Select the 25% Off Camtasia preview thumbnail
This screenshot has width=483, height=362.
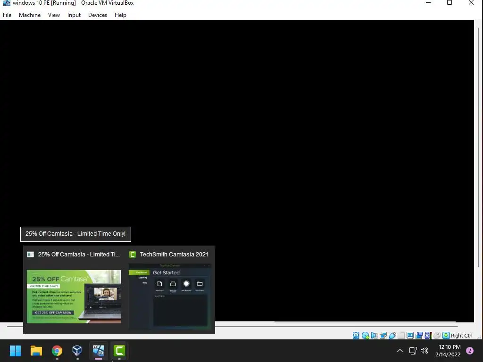(x=74, y=297)
